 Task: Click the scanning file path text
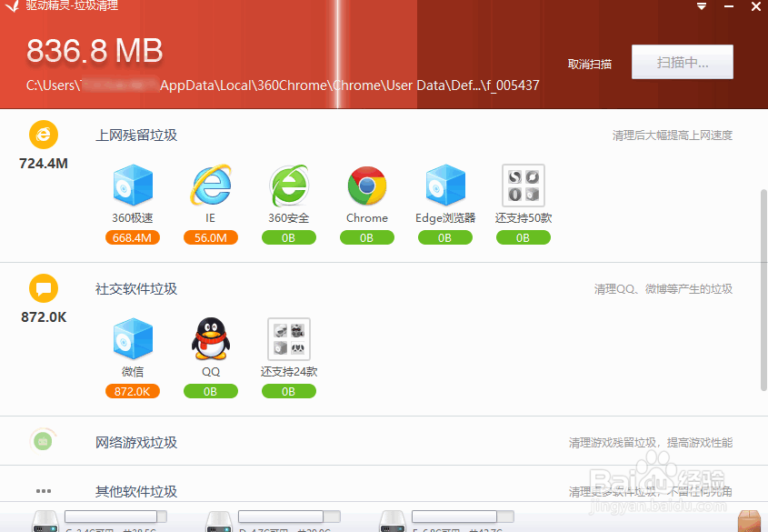point(283,85)
